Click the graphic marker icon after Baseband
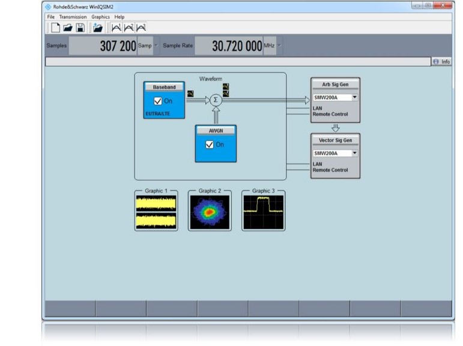This screenshot has width=463, height=346. [190, 94]
